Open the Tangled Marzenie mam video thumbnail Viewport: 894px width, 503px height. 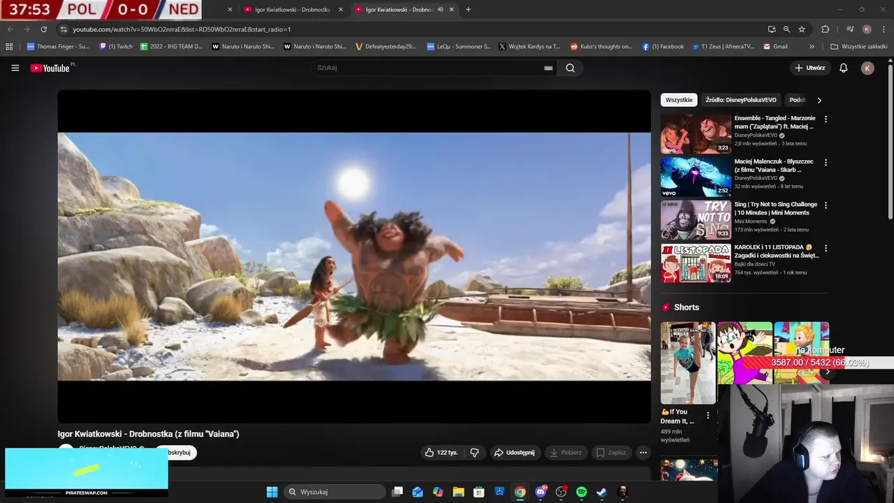coord(696,134)
